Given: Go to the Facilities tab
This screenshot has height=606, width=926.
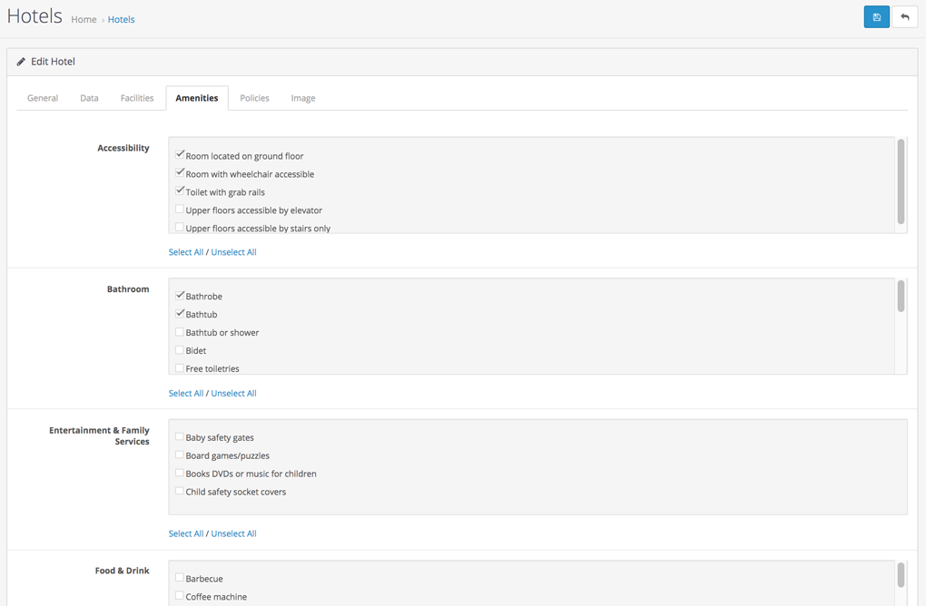Looking at the screenshot, I should 137,98.
